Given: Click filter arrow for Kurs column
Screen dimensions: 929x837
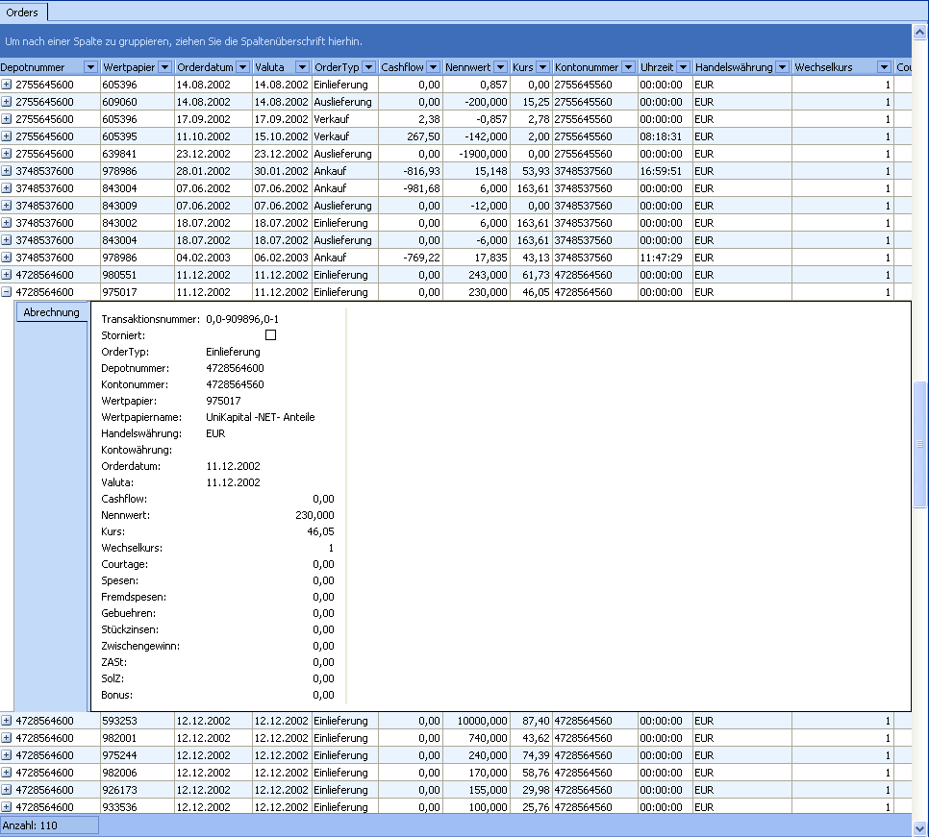Looking at the screenshot, I should pos(543,67).
